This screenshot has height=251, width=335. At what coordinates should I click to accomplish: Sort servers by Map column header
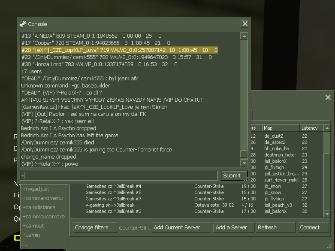click(280, 128)
